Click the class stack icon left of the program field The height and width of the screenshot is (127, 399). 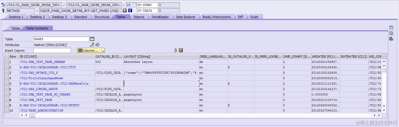[3, 5]
